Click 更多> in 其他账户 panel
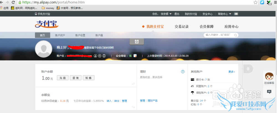The image size is (277, 113). tap(232, 71)
